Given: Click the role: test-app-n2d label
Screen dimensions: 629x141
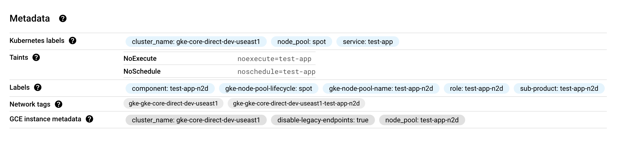Looking at the screenshot, I should pos(476,88).
